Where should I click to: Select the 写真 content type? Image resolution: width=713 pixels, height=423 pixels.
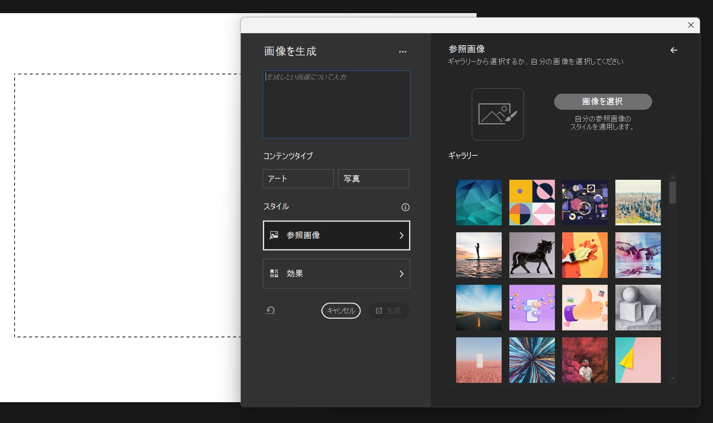(x=373, y=179)
